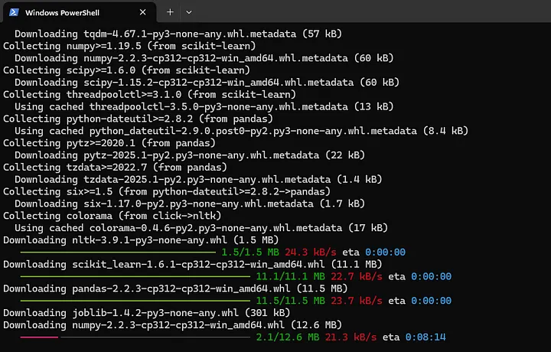Click 'Downloading joblib-1.4.2-py3-none-any.whl (301 kB)'
This screenshot has width=551, height=352.
click(146, 313)
